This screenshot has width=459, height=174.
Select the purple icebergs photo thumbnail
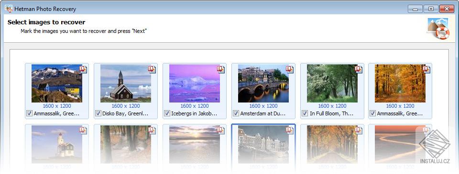195,83
